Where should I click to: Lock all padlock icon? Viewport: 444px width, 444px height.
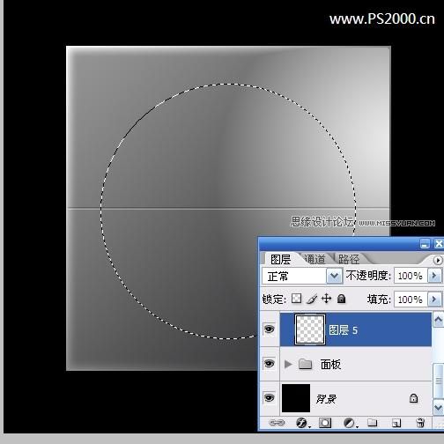tap(341, 299)
